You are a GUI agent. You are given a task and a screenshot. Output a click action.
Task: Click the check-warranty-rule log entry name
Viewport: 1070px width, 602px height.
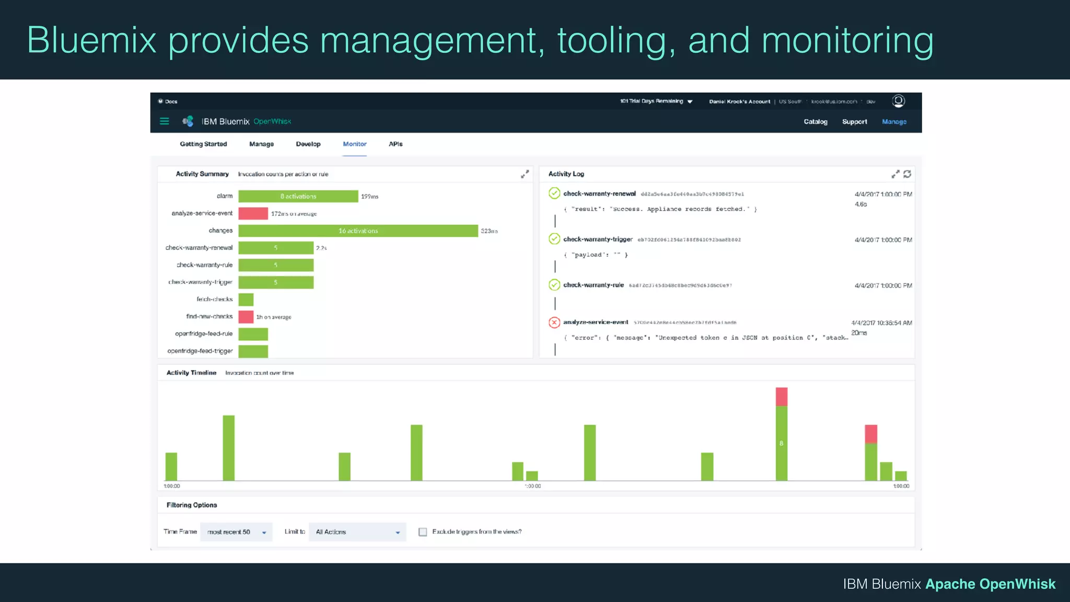[x=594, y=285]
